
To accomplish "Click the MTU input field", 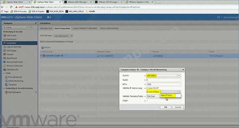I will coord(163,84).
